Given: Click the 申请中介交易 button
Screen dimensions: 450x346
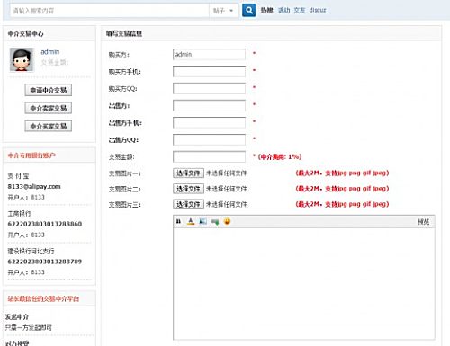Looking at the screenshot, I should 49,90.
